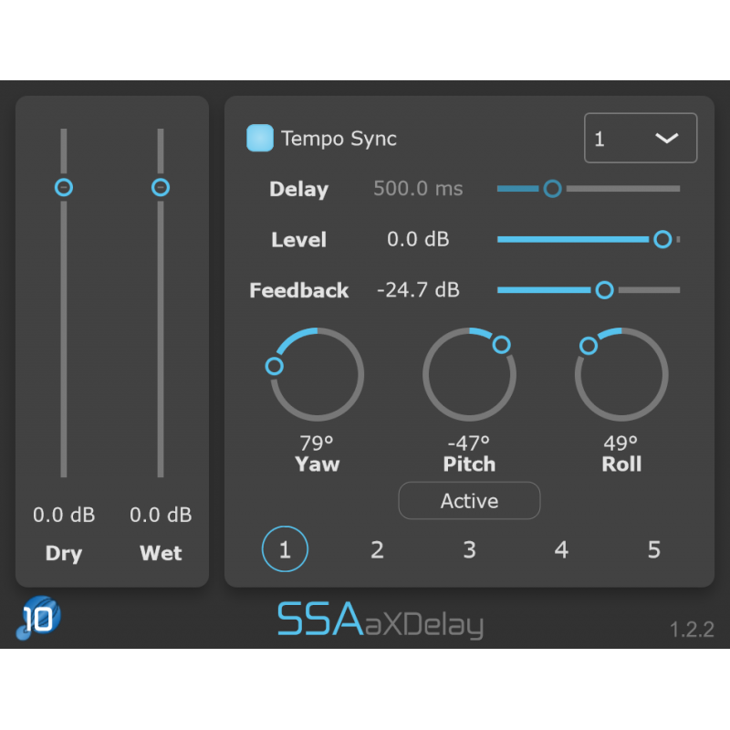This screenshot has width=730, height=730.
Task: Click the SSA aXDelay title logo
Action: click(381, 620)
